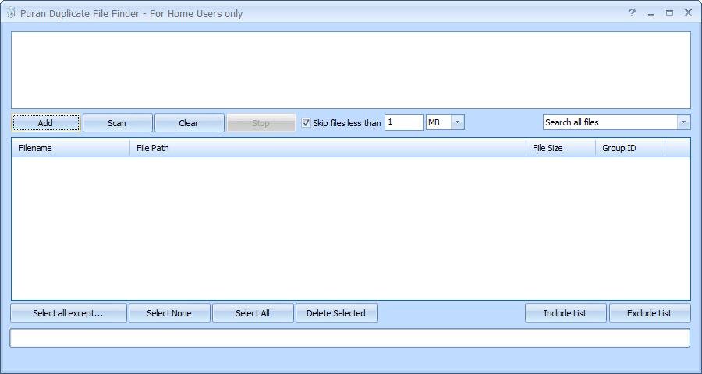Click the Delete Selected button
702x374 pixels.
(x=336, y=313)
